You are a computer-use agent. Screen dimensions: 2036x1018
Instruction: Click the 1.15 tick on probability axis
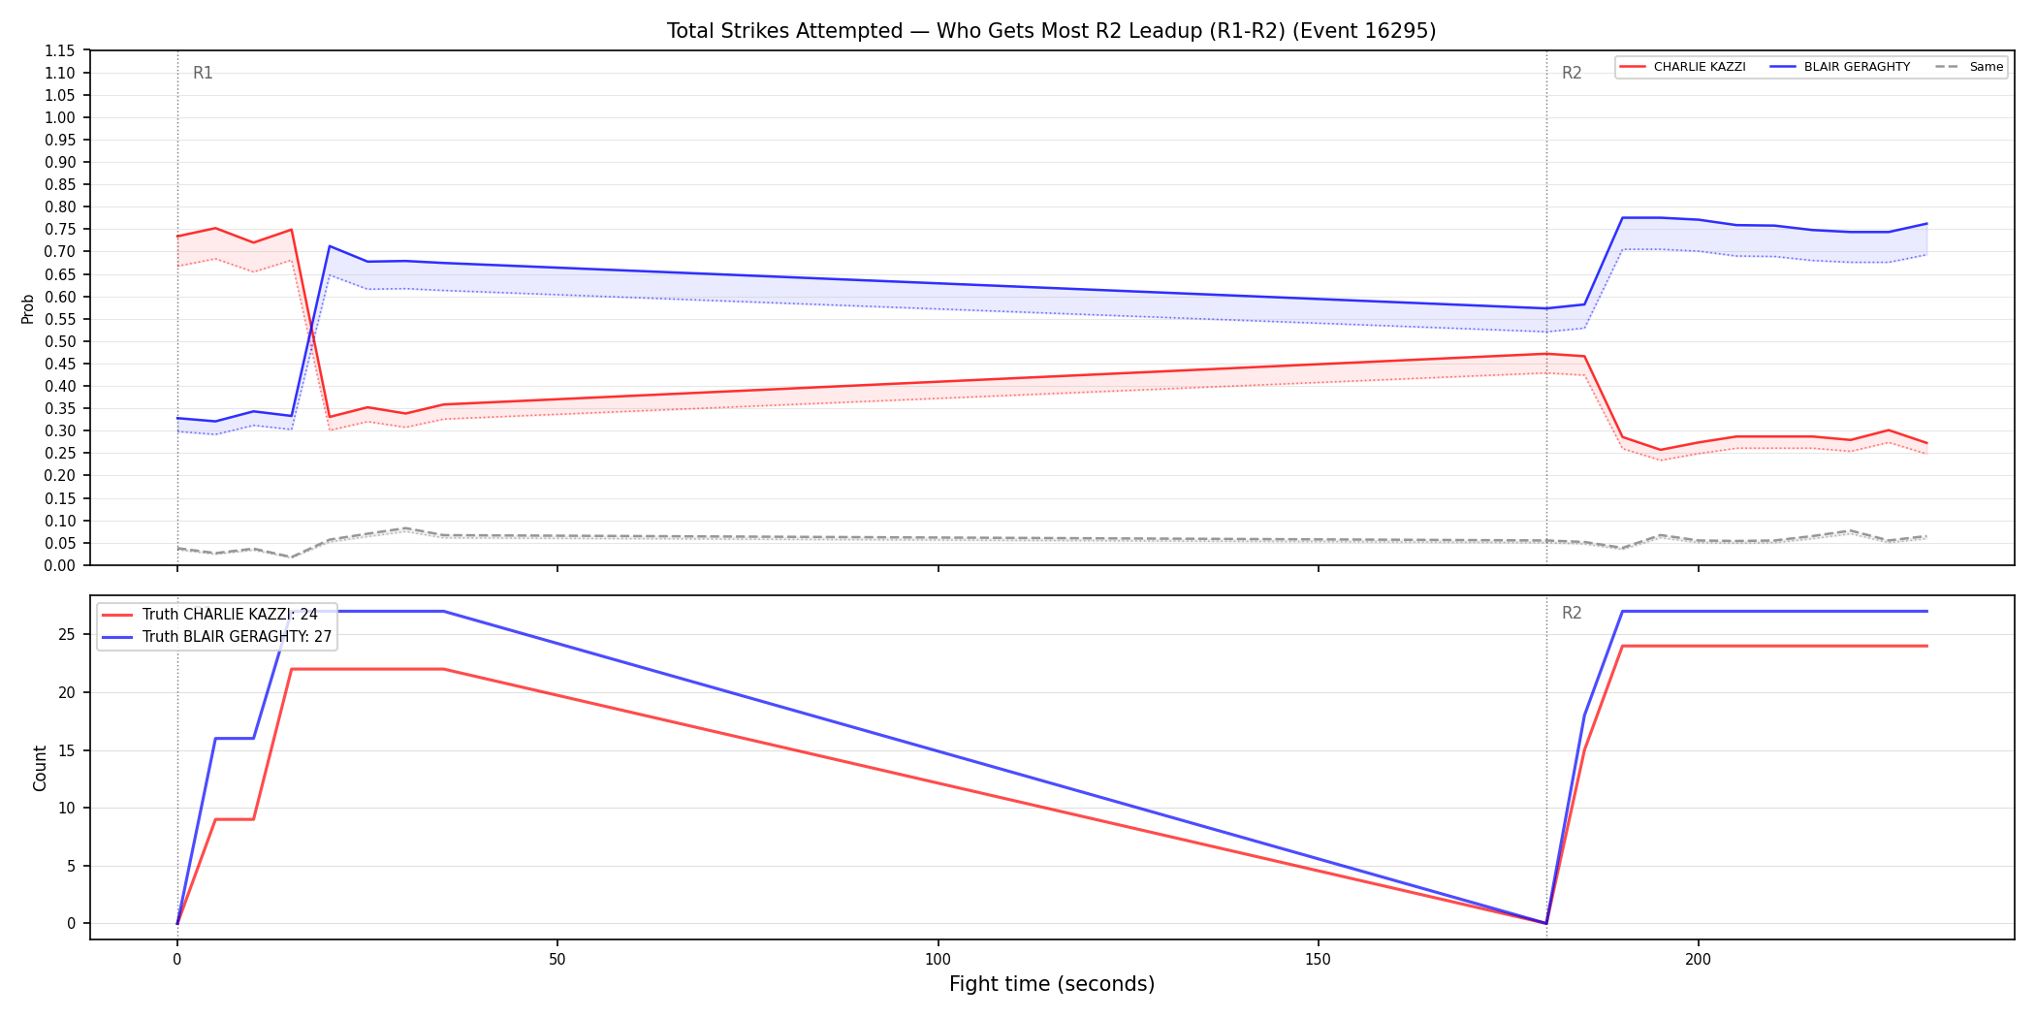click(x=60, y=50)
